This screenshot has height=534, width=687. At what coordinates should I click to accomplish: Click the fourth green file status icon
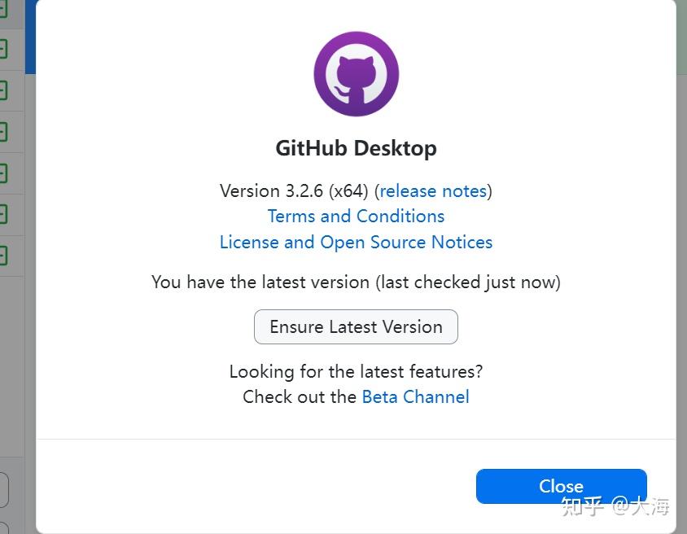click(2, 131)
